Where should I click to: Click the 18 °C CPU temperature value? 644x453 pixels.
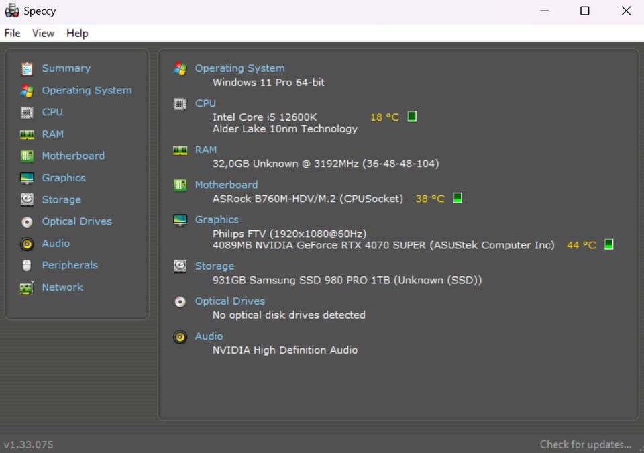point(384,117)
